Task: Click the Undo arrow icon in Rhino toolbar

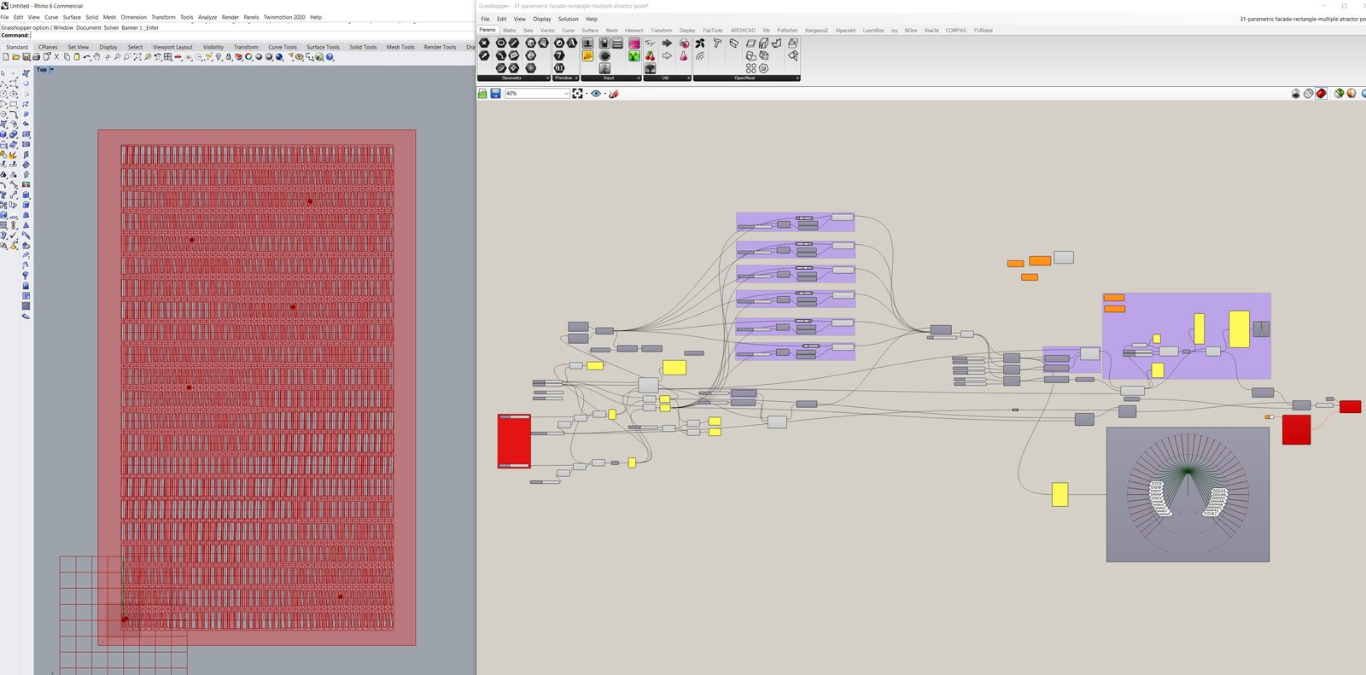Action: click(x=86, y=57)
